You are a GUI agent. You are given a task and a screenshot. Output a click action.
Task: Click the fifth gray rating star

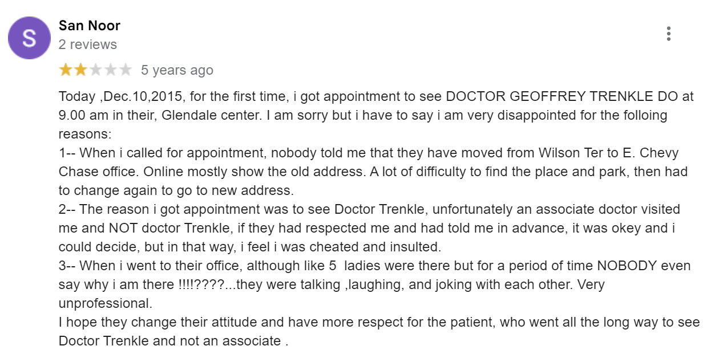(125, 70)
